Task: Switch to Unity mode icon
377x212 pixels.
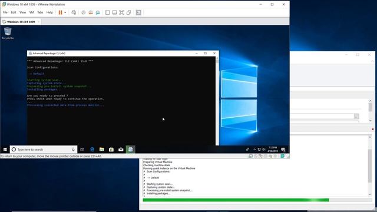Action: 129,12
